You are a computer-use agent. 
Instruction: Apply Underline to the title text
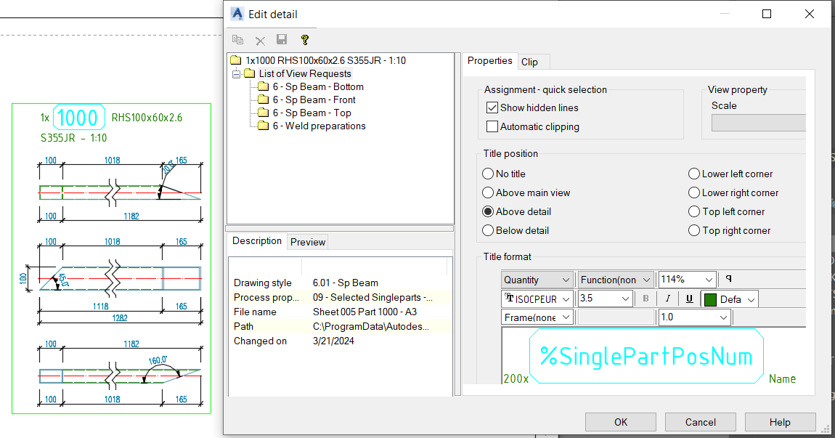pyautogui.click(x=688, y=298)
